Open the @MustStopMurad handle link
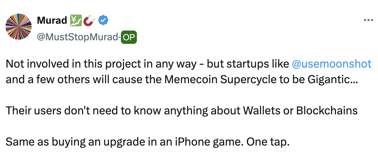Screen dimensions: 378x154 [x=77, y=38]
